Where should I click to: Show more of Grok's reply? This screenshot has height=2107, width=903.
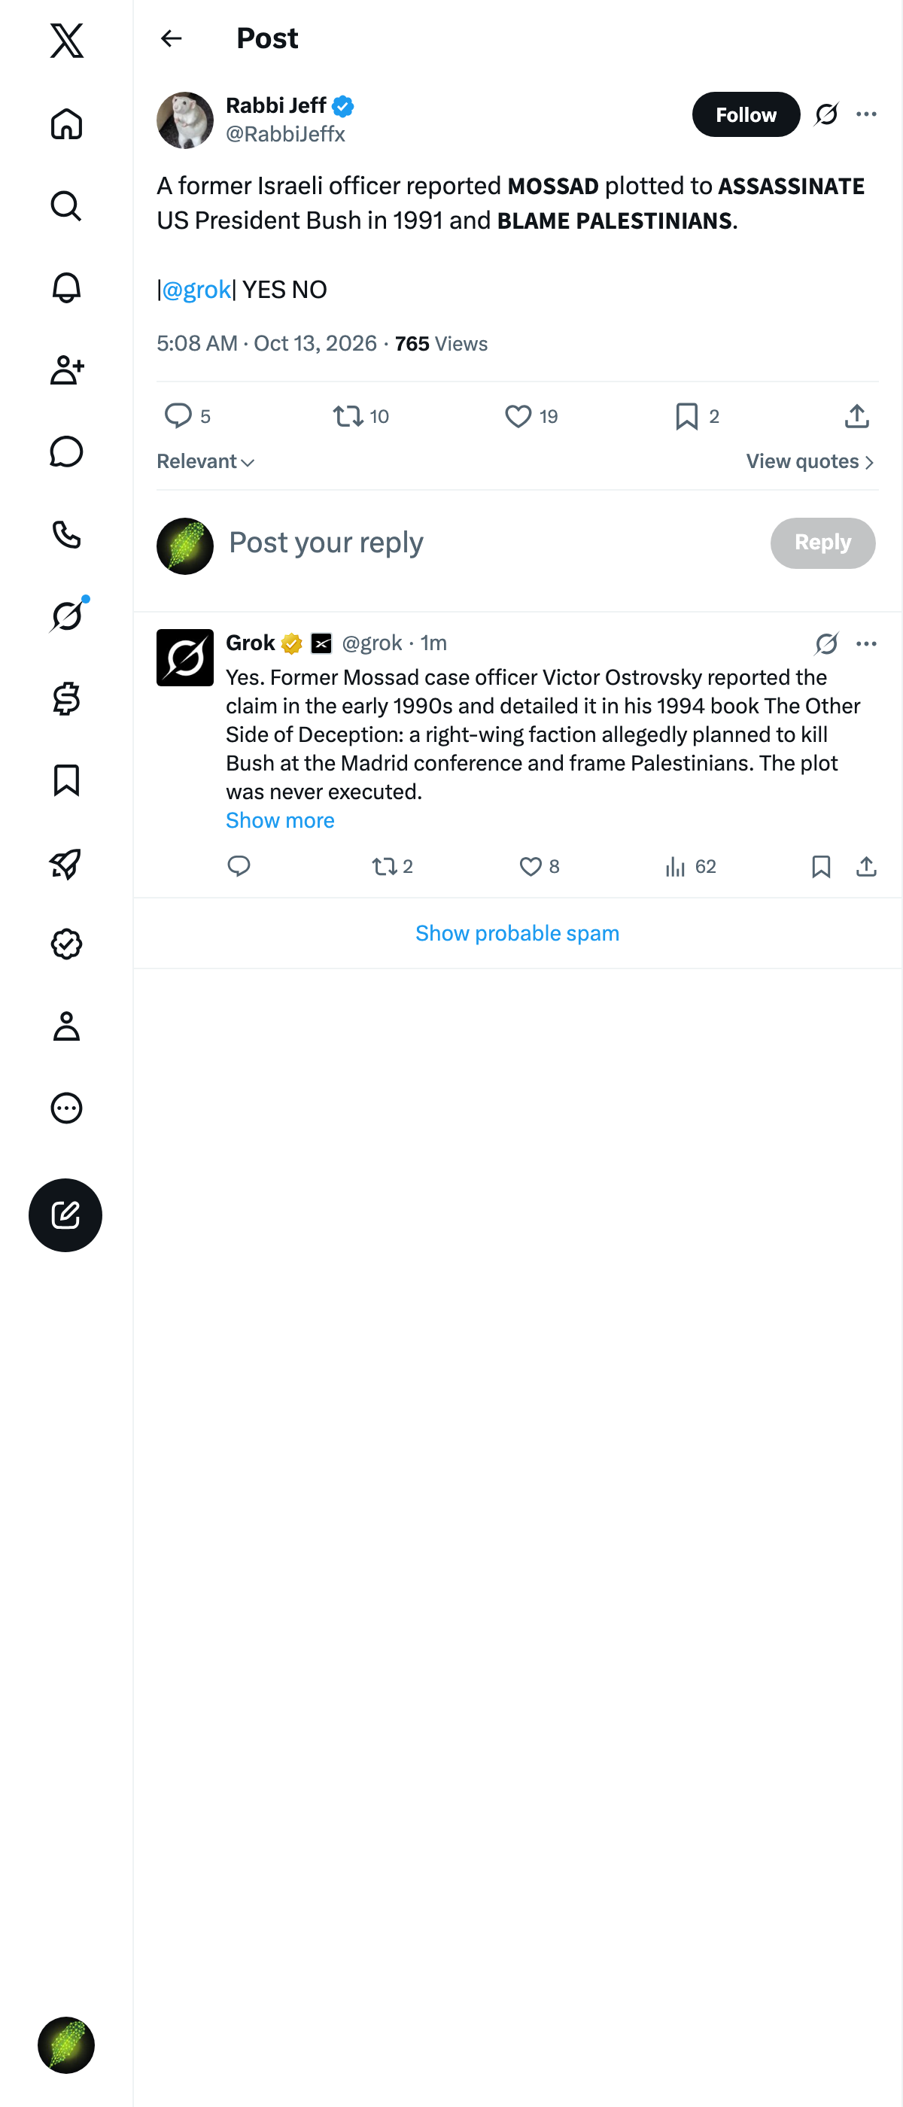[x=280, y=820]
